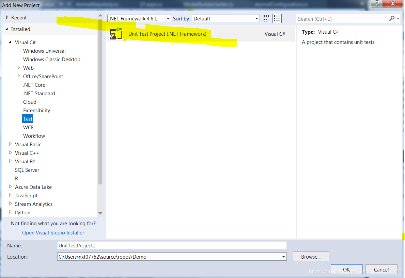
Task: Select the Test category
Action: click(x=28, y=119)
